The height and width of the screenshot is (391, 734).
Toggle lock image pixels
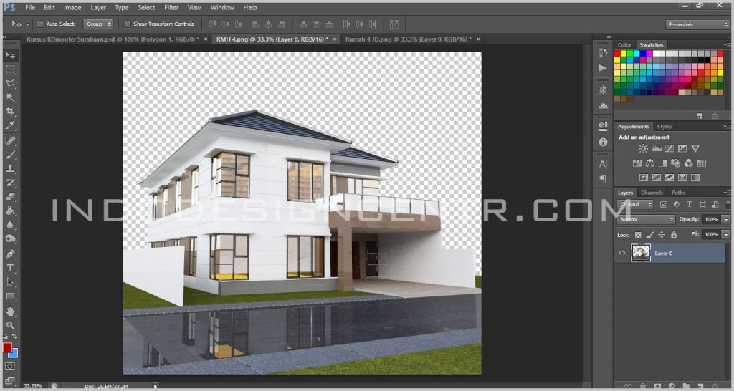[x=649, y=235]
